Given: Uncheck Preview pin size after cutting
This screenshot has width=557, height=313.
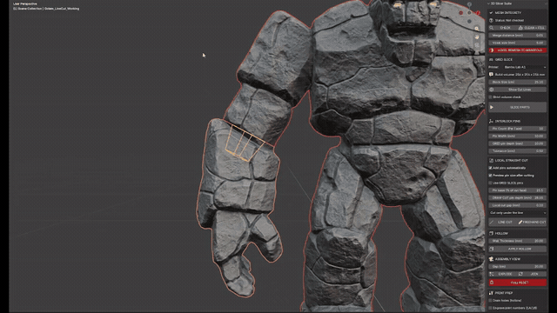Looking at the screenshot, I should pyautogui.click(x=491, y=176).
